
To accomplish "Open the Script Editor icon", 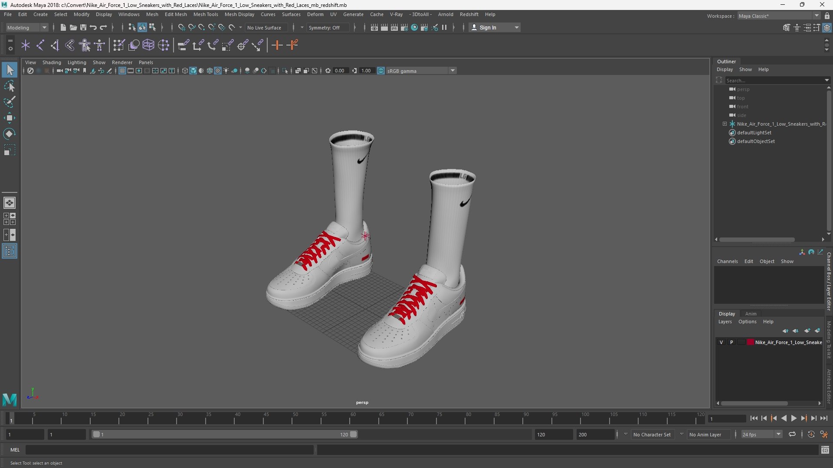I will (825, 450).
